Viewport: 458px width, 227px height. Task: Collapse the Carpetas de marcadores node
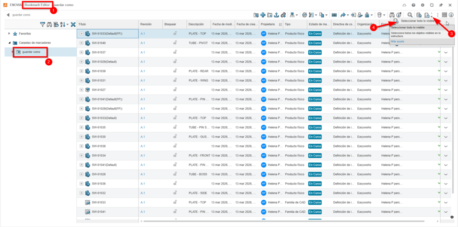(9, 42)
